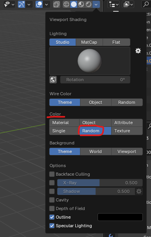Screen dimensions: 151x237
Task: Open the gizmos options dropdown arrow
Action: click(29, 5)
